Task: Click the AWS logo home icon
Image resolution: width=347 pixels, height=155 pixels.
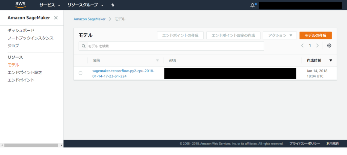Action: [20, 5]
